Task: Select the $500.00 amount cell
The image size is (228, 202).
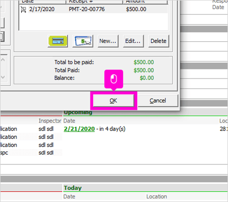Action: (136, 9)
